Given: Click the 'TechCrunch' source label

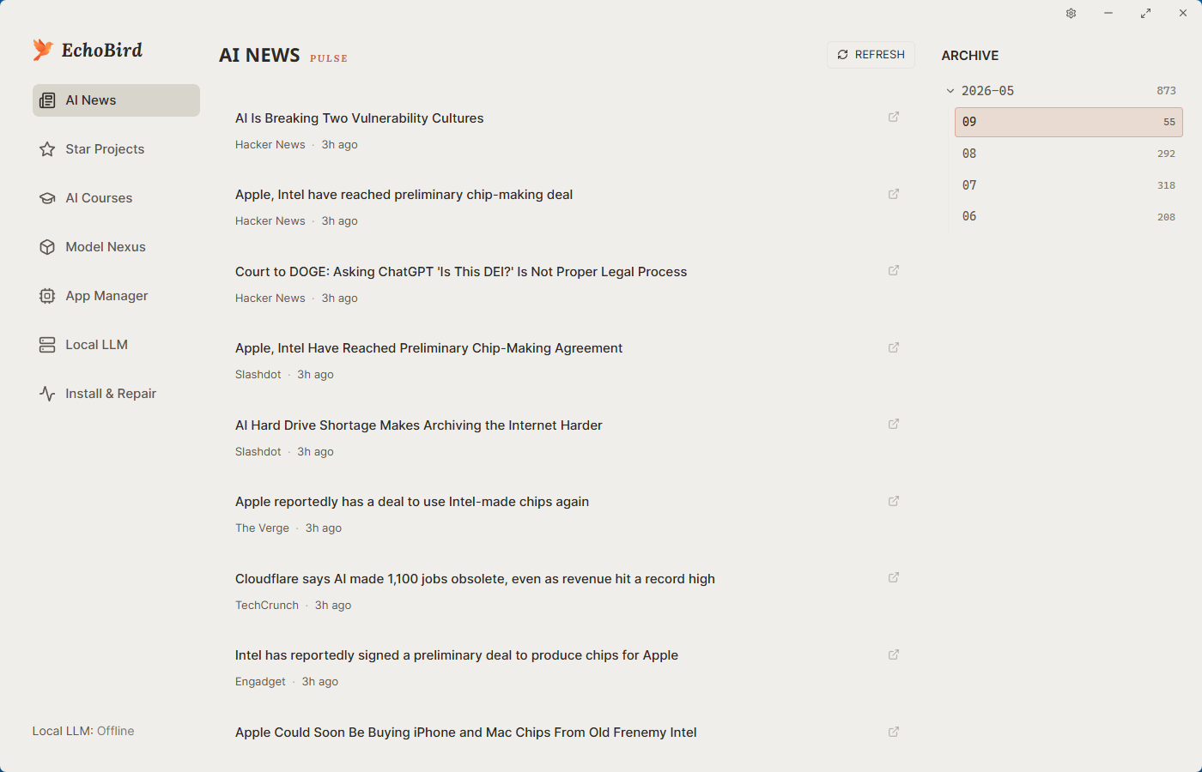Looking at the screenshot, I should pos(267,605).
